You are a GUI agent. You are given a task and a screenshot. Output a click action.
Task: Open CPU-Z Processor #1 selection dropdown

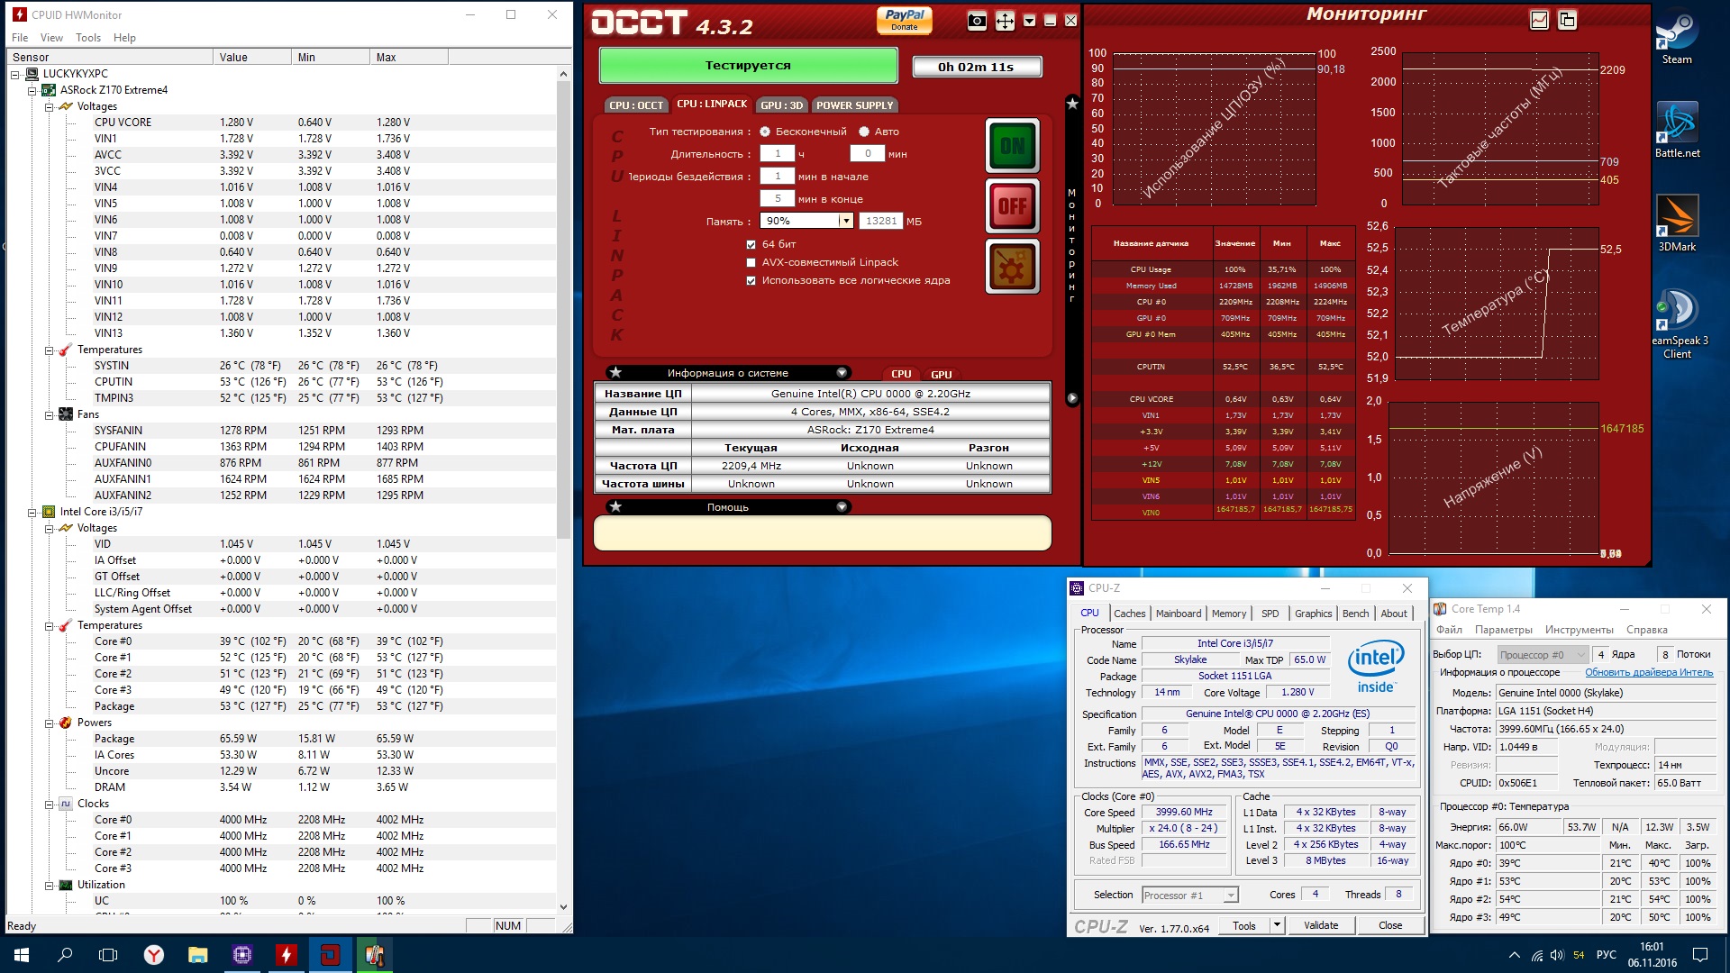click(x=1231, y=895)
